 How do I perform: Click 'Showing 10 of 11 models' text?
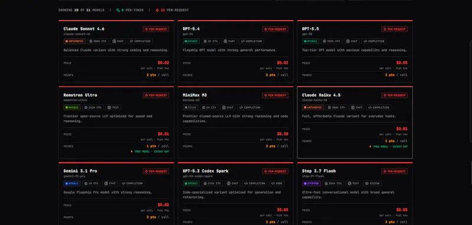pos(81,10)
